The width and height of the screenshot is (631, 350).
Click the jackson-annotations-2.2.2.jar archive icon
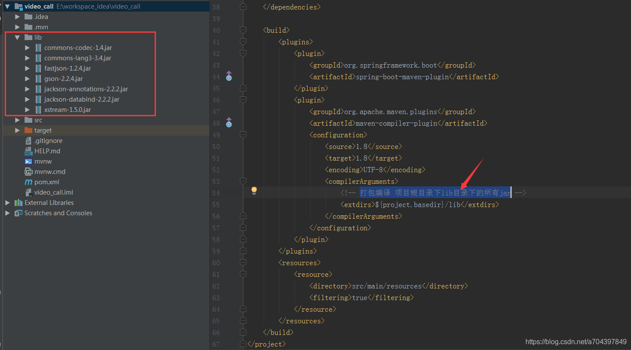tap(38, 89)
